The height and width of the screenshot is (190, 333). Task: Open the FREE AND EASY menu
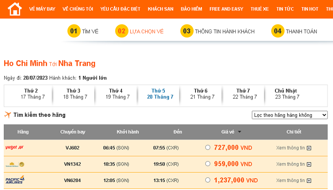click(x=226, y=9)
